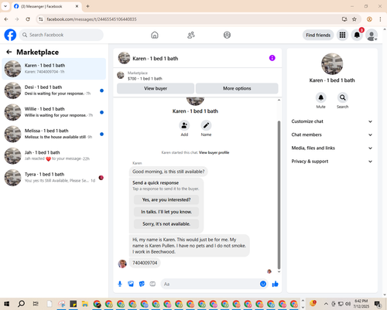This screenshot has height=310, width=387.
Task: Send quick reply 'In talks. I'll let you know.'
Action: (x=166, y=212)
